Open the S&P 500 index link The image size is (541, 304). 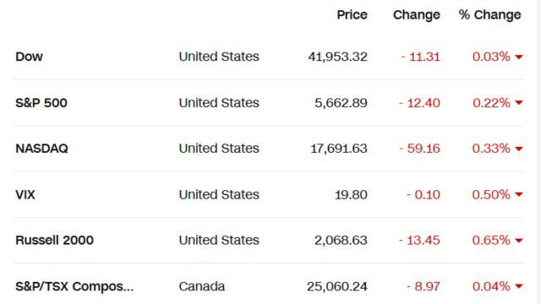coord(41,103)
